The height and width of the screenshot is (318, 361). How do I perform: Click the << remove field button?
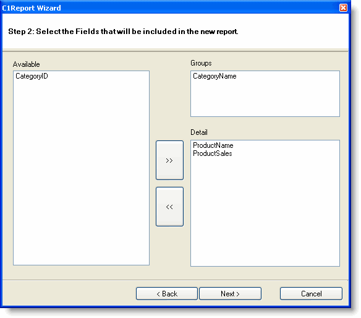169,207
